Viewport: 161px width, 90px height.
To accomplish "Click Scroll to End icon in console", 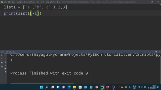I will 6,65.
